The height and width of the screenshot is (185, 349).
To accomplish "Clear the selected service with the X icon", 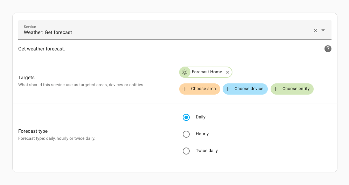I will pos(315,30).
